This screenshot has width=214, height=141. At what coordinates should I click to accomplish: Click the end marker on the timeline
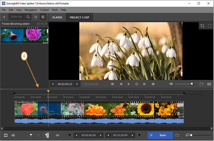(x=184, y=93)
